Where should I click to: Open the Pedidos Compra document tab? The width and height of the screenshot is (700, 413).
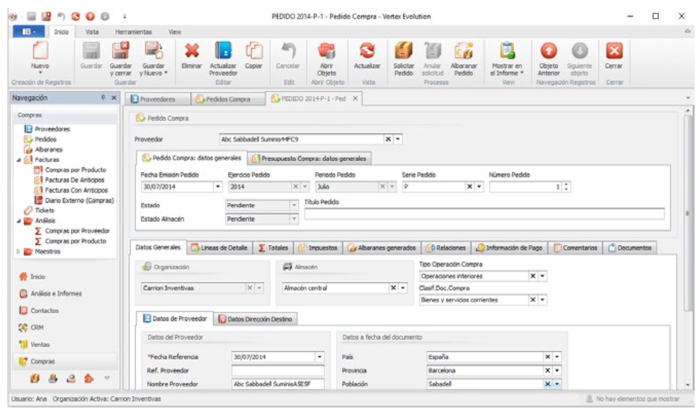[227, 99]
